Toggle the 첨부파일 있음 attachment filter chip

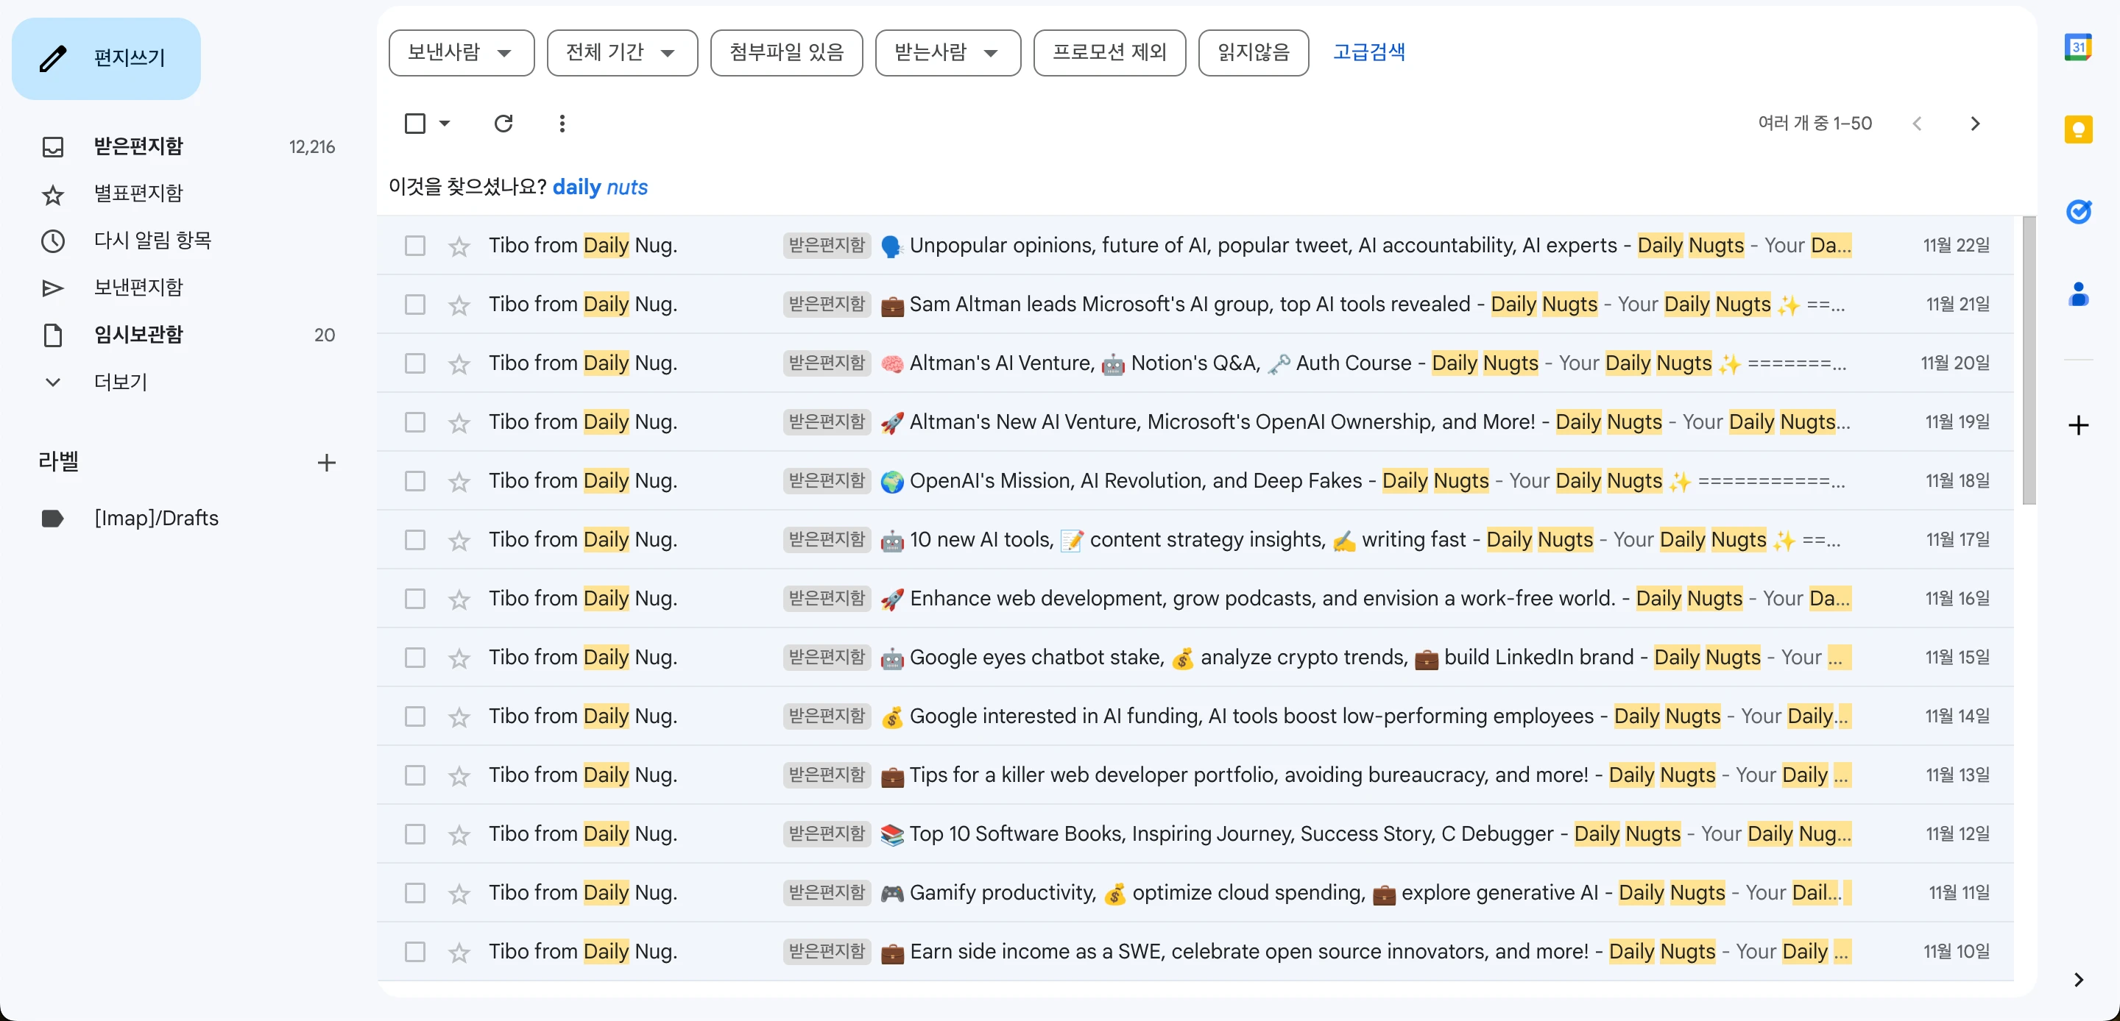(786, 54)
